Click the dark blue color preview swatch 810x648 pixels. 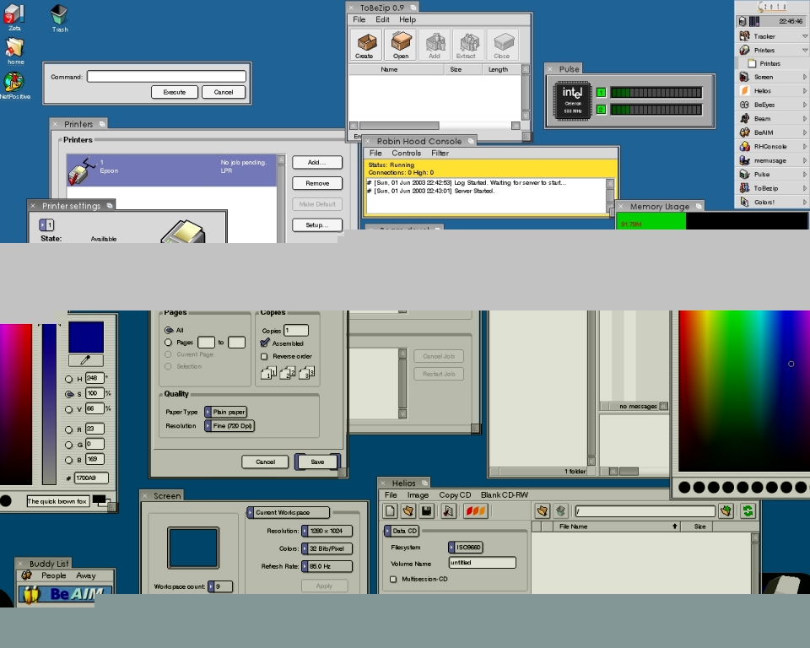(86, 337)
